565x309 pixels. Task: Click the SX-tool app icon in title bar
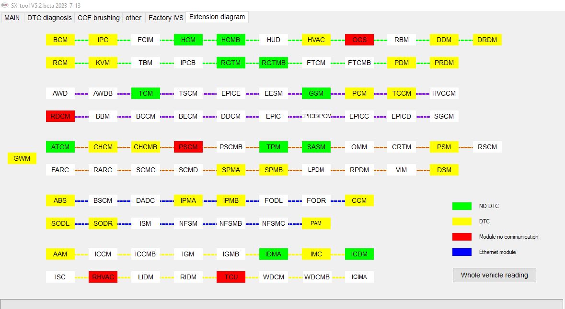(x=5, y=4)
